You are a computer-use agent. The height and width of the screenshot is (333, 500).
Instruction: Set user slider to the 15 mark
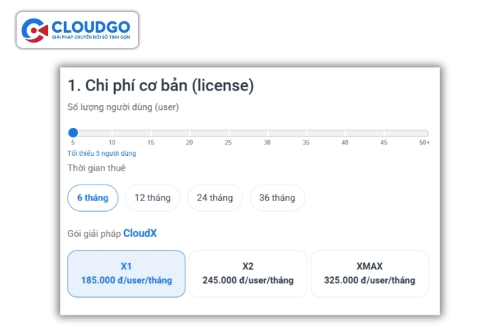(x=151, y=133)
